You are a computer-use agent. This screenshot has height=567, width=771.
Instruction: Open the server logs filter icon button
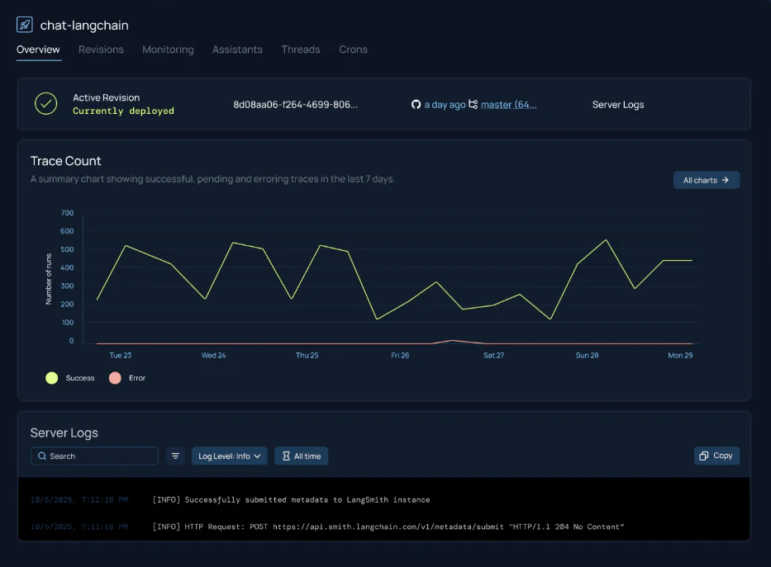[175, 456]
